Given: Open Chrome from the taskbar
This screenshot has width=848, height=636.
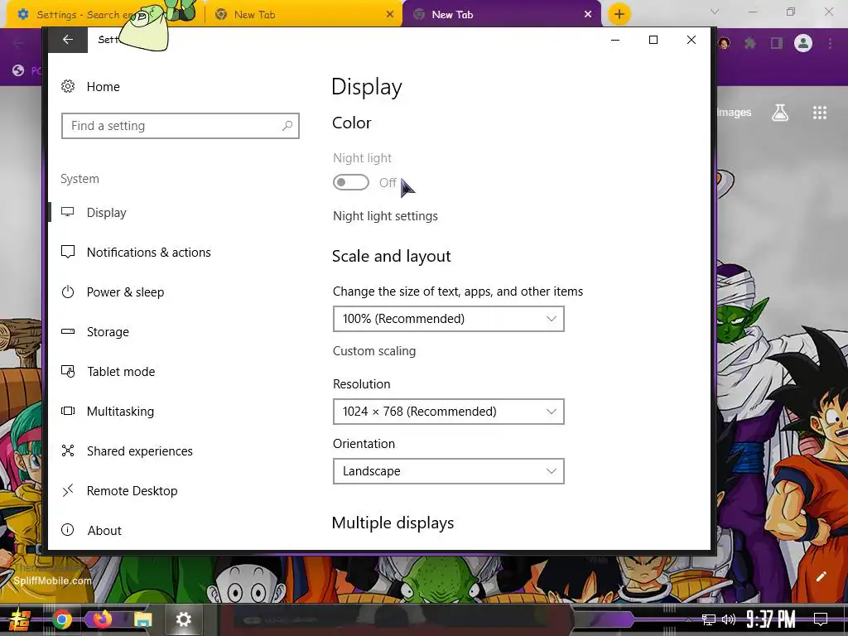Looking at the screenshot, I should coord(62,619).
